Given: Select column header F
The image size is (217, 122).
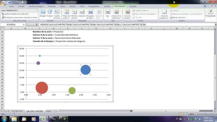Looking at the screenshot, I should (x=82, y=28).
